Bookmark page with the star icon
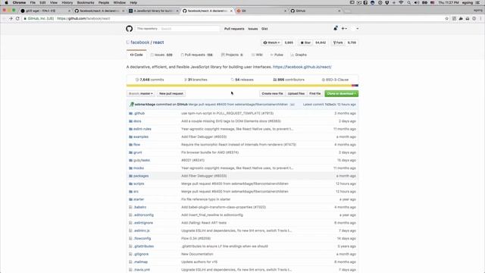The image size is (485, 273). 446,18
